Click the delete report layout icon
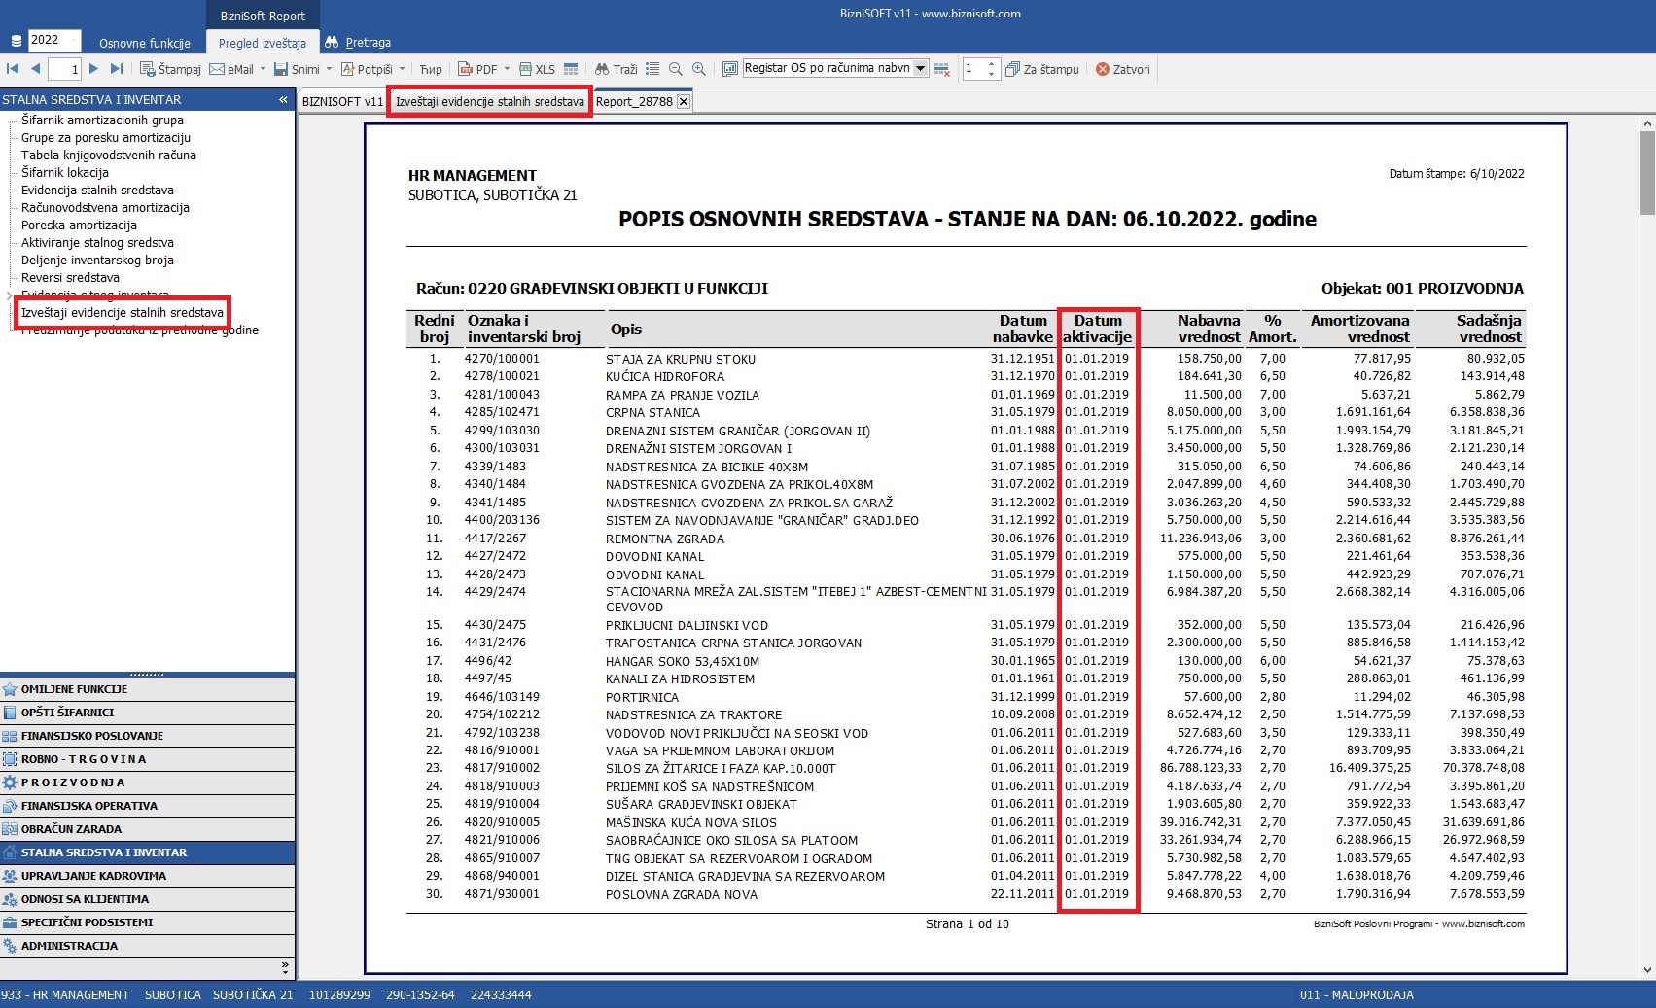This screenshot has height=1008, width=1656. pos(941,69)
